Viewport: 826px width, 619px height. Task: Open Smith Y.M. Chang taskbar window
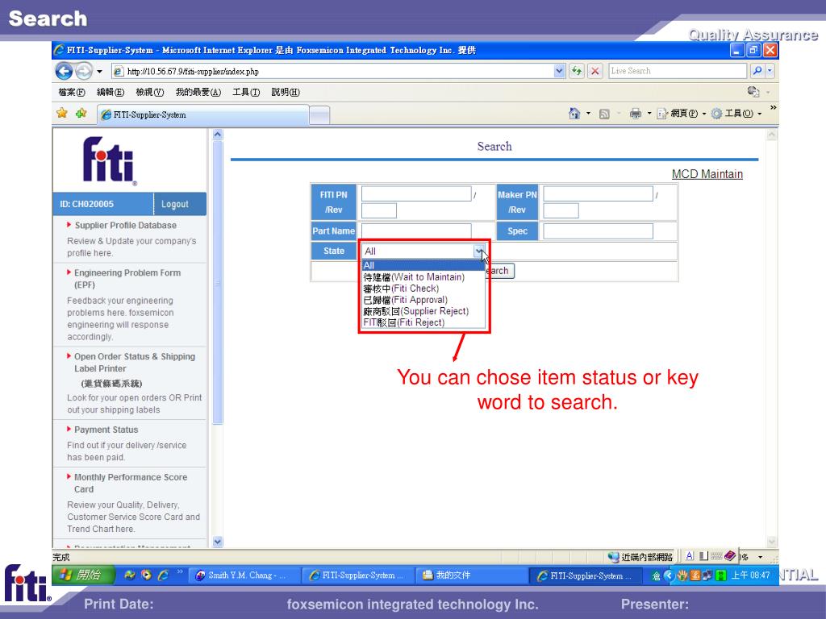(x=244, y=575)
